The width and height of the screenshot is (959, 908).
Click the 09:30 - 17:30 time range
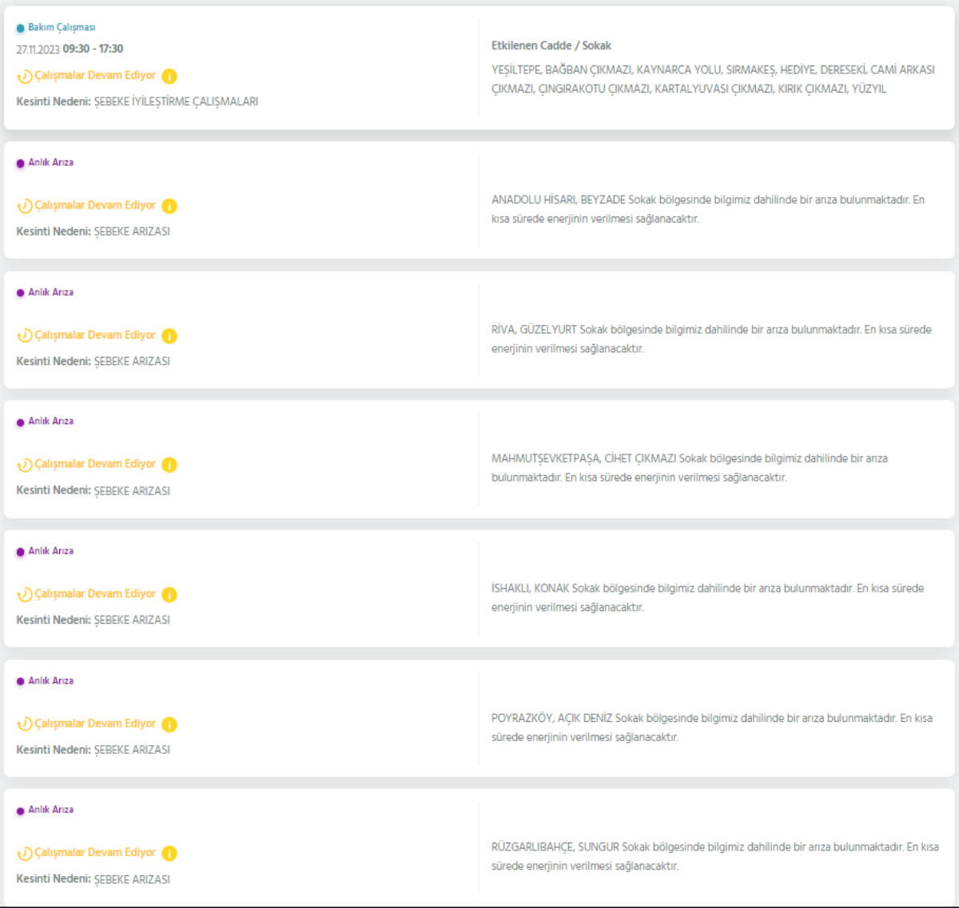(x=93, y=49)
